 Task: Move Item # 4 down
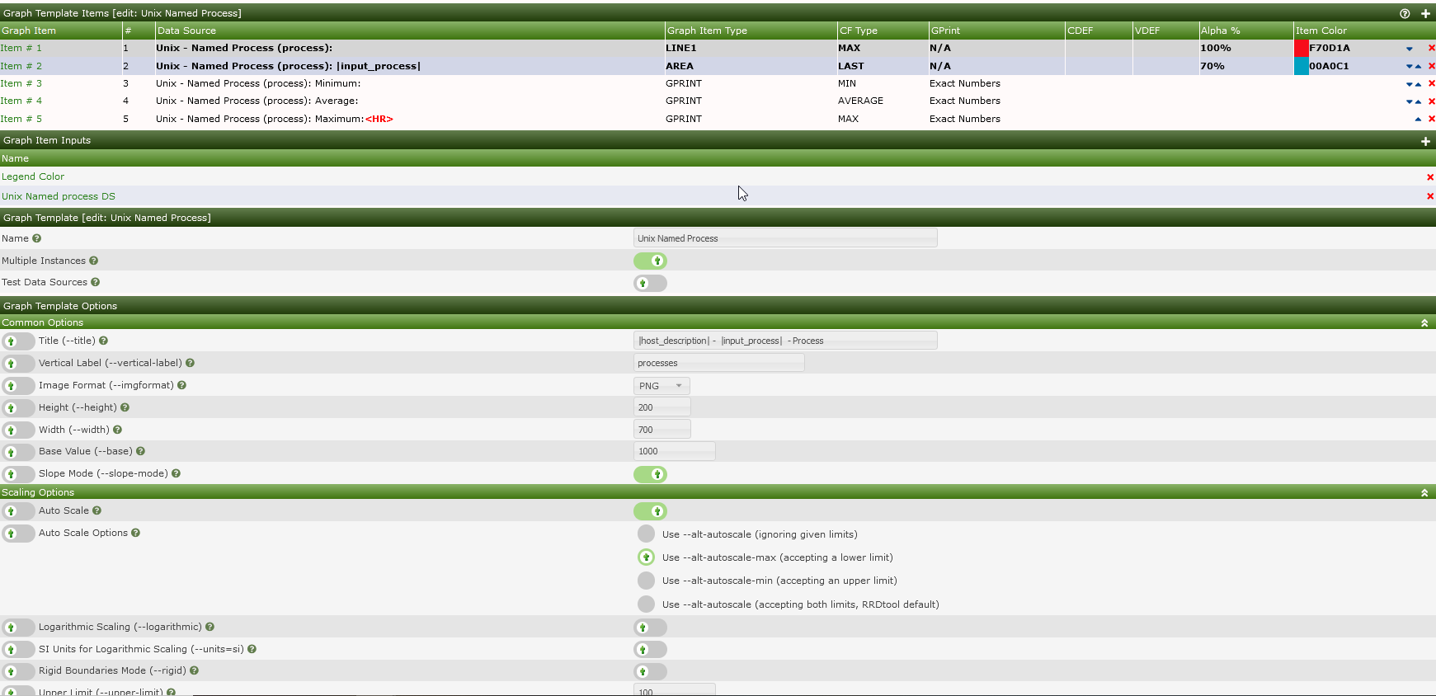pyautogui.click(x=1410, y=102)
